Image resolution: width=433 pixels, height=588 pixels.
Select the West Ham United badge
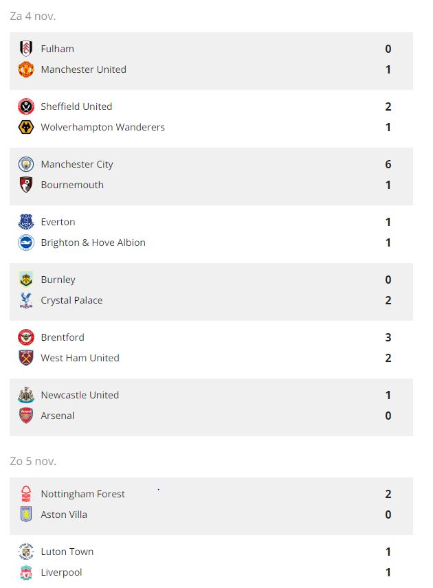tap(26, 358)
